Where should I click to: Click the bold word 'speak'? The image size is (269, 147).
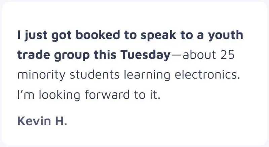158,35
